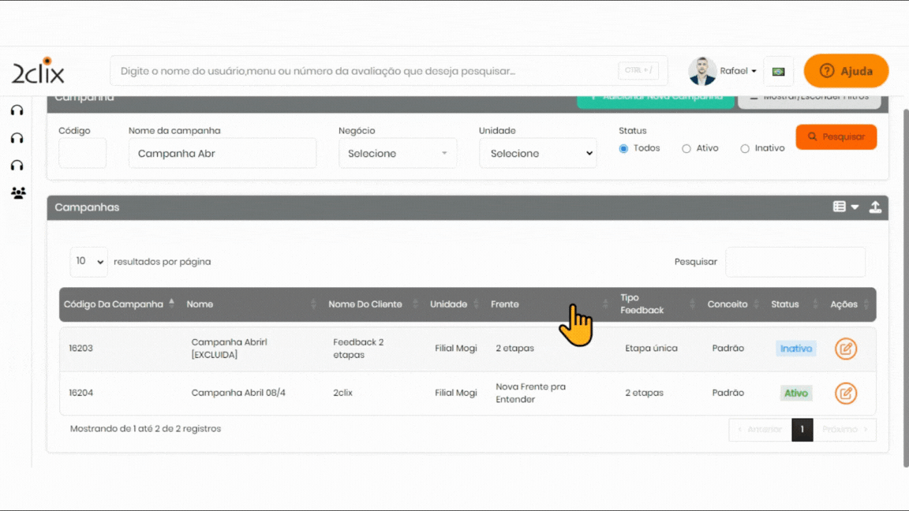Open the Negócio Selecione dropdown
The height and width of the screenshot is (511, 909).
(x=398, y=153)
